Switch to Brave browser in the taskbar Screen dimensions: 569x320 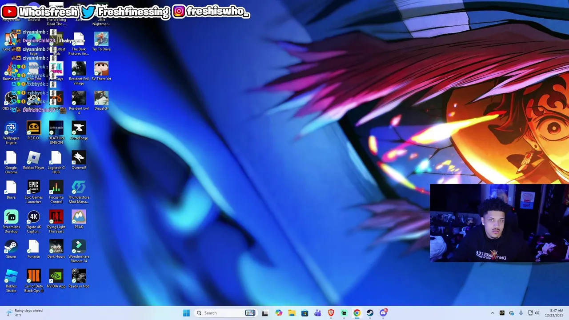click(331, 313)
